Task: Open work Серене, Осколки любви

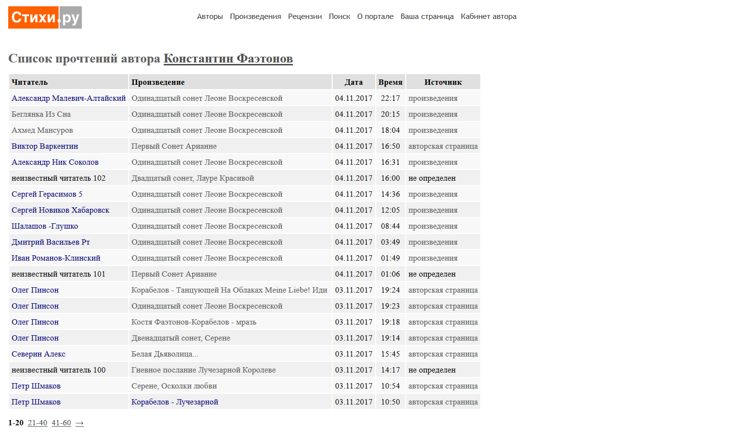Action: click(174, 386)
